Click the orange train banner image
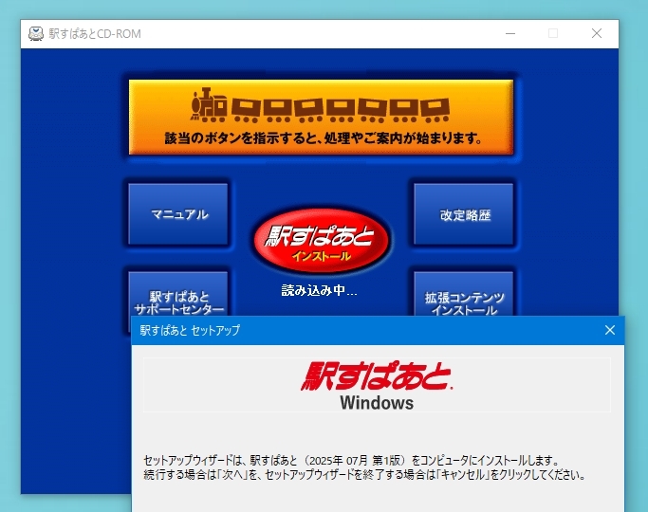This screenshot has height=512, width=648. [321, 117]
